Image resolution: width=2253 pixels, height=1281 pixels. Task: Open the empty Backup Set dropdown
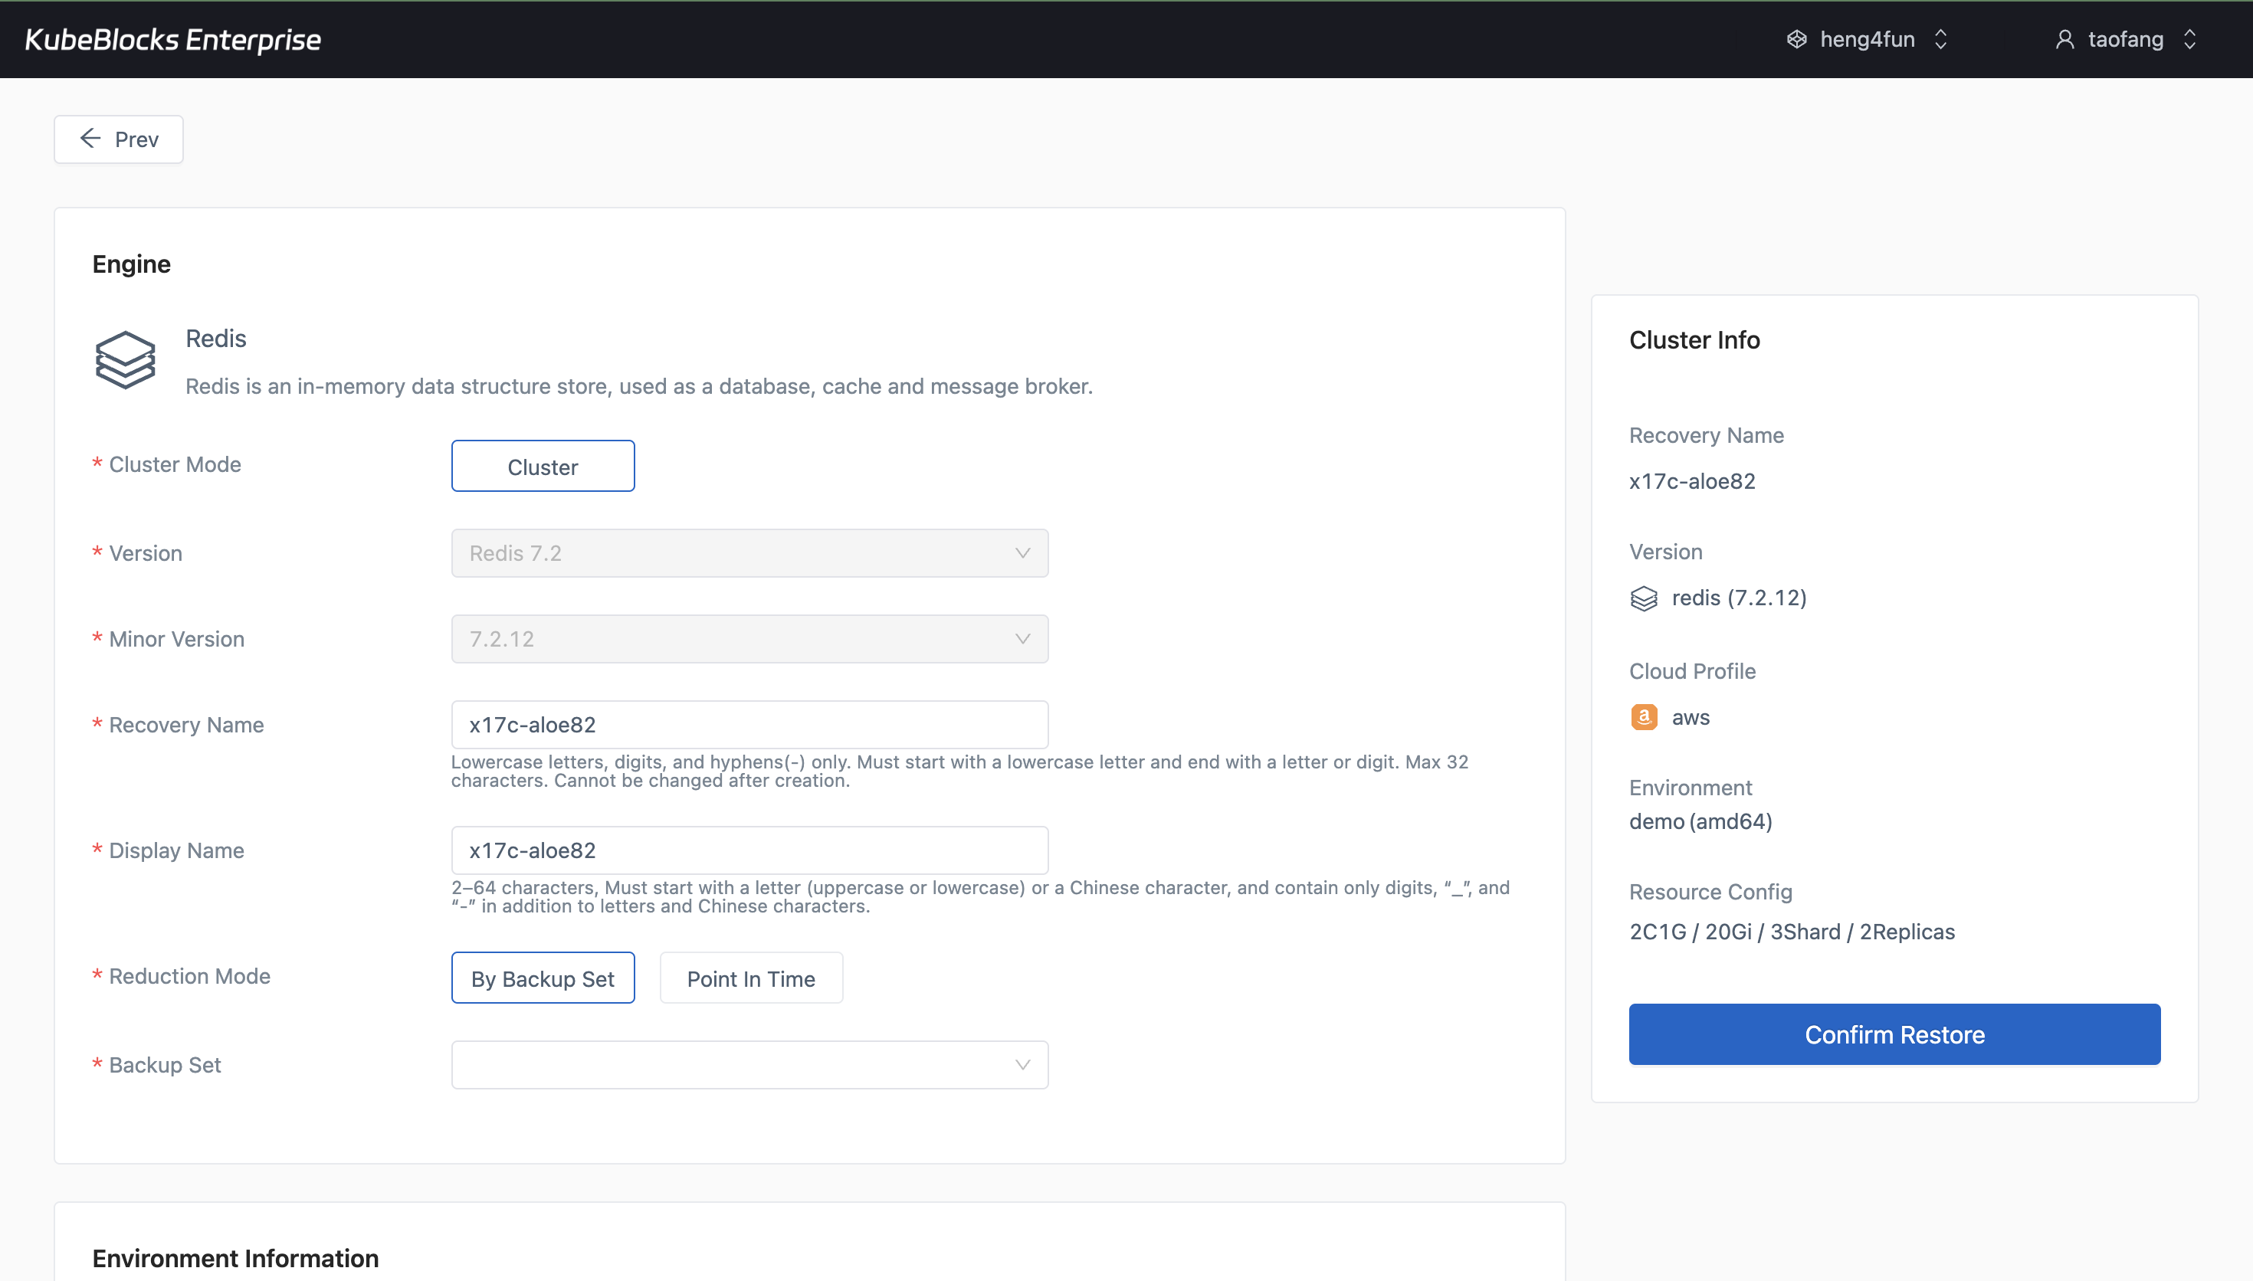click(x=749, y=1063)
